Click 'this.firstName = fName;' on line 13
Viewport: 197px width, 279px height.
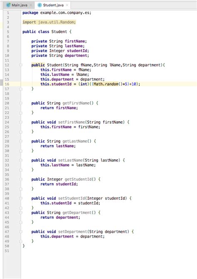[x=66, y=70]
